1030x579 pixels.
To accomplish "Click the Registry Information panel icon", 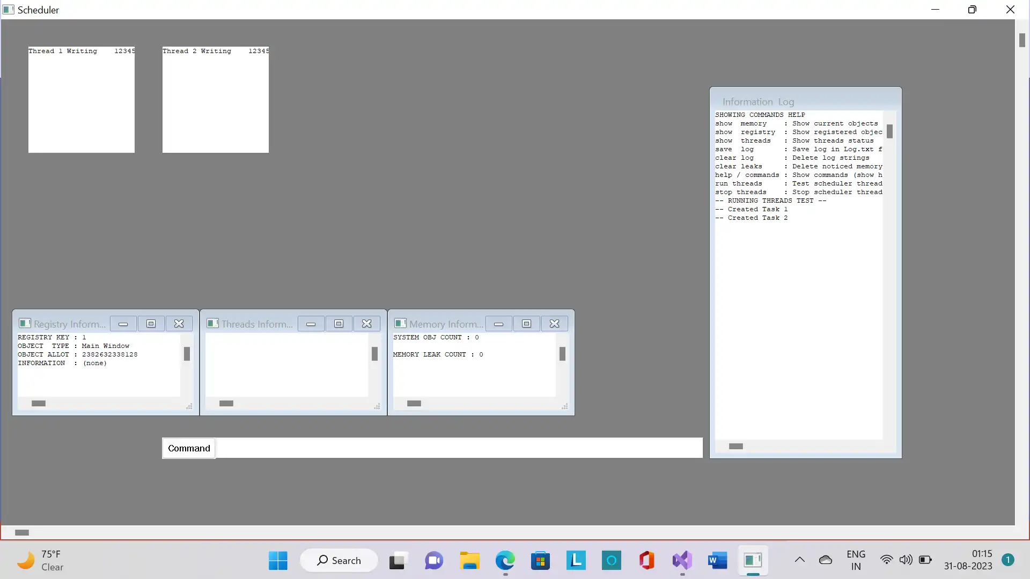I will [x=24, y=323].
